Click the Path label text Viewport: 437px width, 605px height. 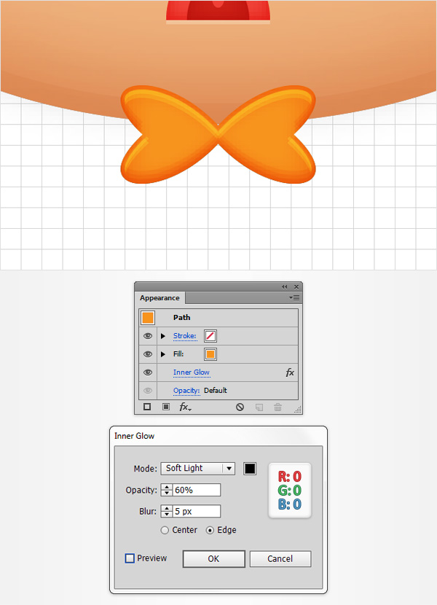(181, 318)
